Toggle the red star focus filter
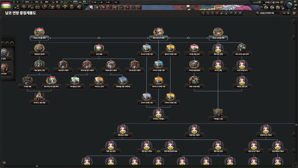Viewport: 298px width, 168px height. pyautogui.click(x=217, y=13)
